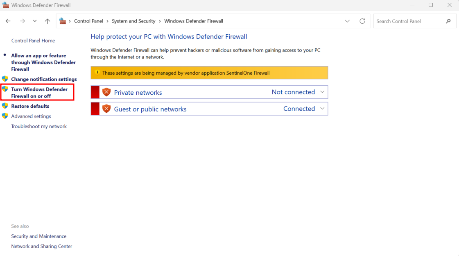This screenshot has height=256, width=459.
Task: Open the address bar history dropdown
Action: click(x=347, y=21)
